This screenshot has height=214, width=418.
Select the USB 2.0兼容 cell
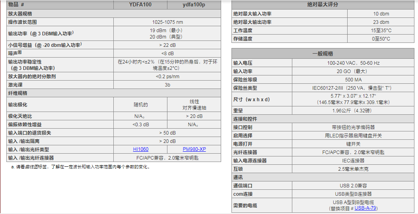click(x=353, y=186)
